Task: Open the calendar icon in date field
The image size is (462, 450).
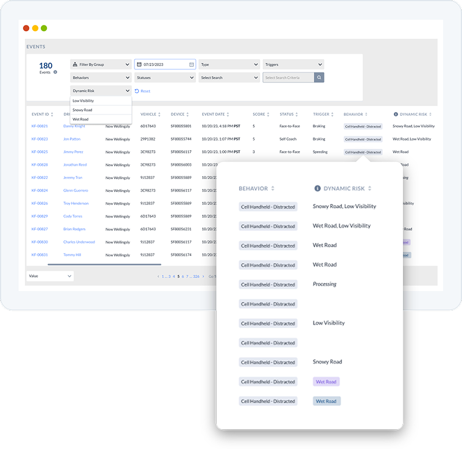Action: (x=191, y=65)
